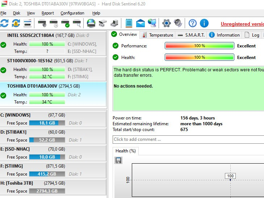Open the Configuration menu
Viewport: 264px width, 198px height.
72,13
